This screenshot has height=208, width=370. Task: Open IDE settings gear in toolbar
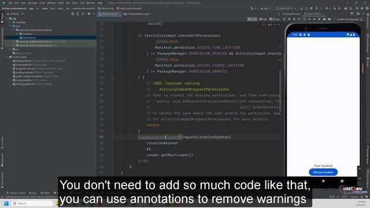(x=362, y=9)
